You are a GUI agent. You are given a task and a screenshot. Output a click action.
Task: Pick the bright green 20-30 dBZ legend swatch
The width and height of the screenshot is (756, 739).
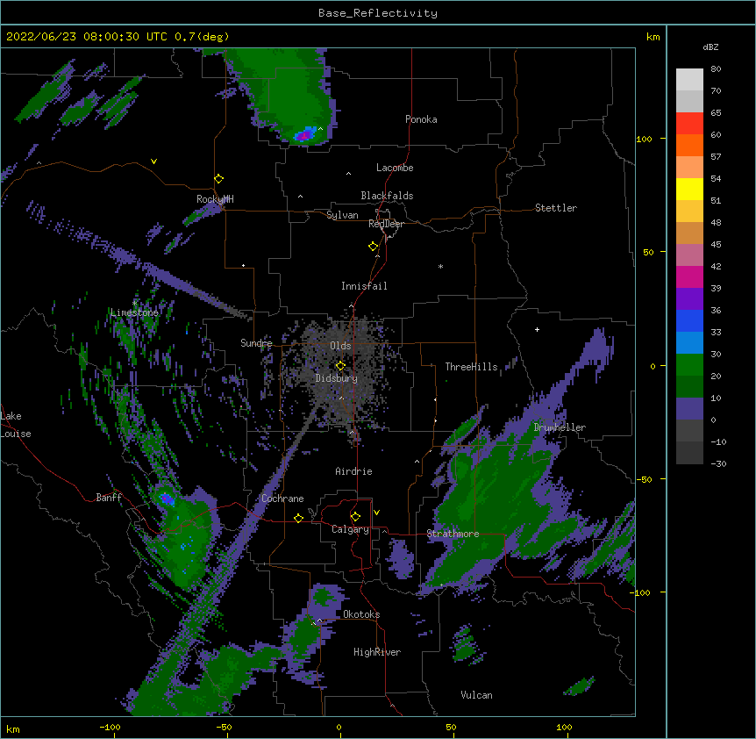coord(689,365)
